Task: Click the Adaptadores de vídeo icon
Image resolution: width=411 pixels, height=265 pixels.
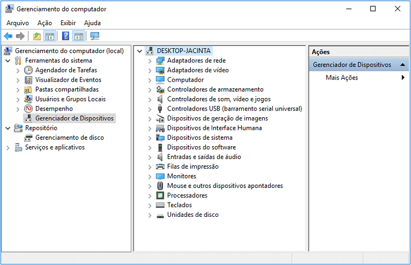Action: (x=160, y=70)
